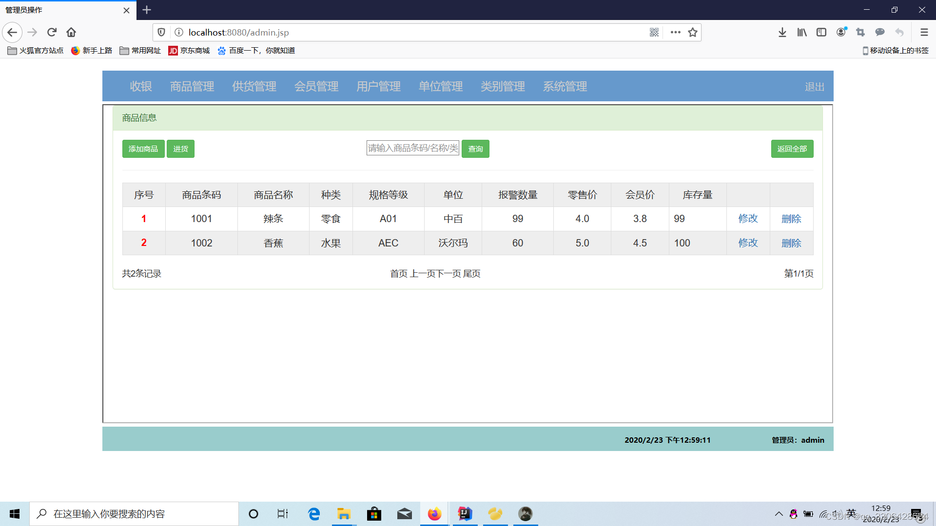Click the screenshot crop icon in toolbar
The height and width of the screenshot is (526, 936).
[860, 33]
